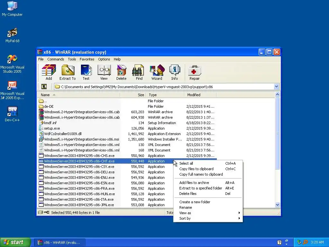This screenshot has height=247, width=329.
Task: Open My Computer desktop icon
Action: (x=12, y=8)
